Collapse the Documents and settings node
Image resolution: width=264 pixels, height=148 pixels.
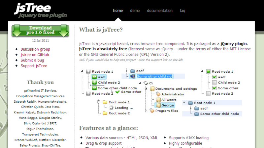point(146,88)
